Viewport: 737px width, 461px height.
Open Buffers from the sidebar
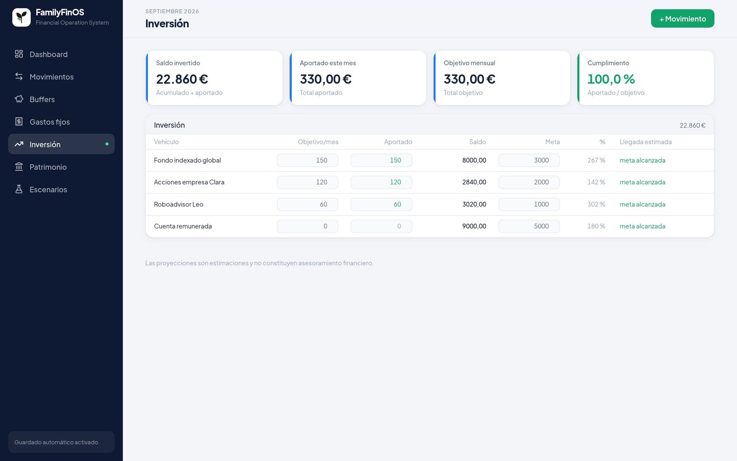click(x=61, y=99)
